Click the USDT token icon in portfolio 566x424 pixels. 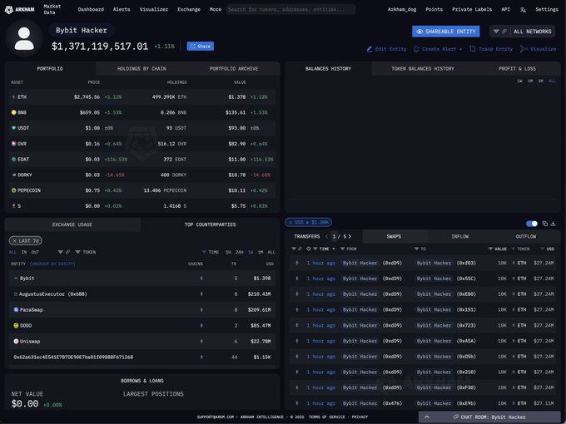[13, 128]
